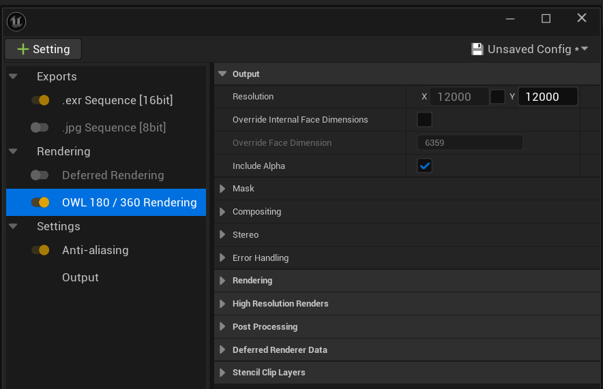This screenshot has width=603, height=389.
Task: Disable the Anti-aliasing switch
Action: point(40,250)
